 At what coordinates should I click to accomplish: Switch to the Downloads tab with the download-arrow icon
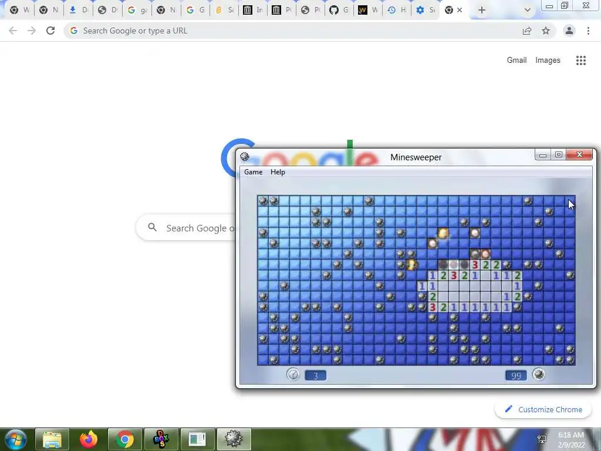click(79, 10)
